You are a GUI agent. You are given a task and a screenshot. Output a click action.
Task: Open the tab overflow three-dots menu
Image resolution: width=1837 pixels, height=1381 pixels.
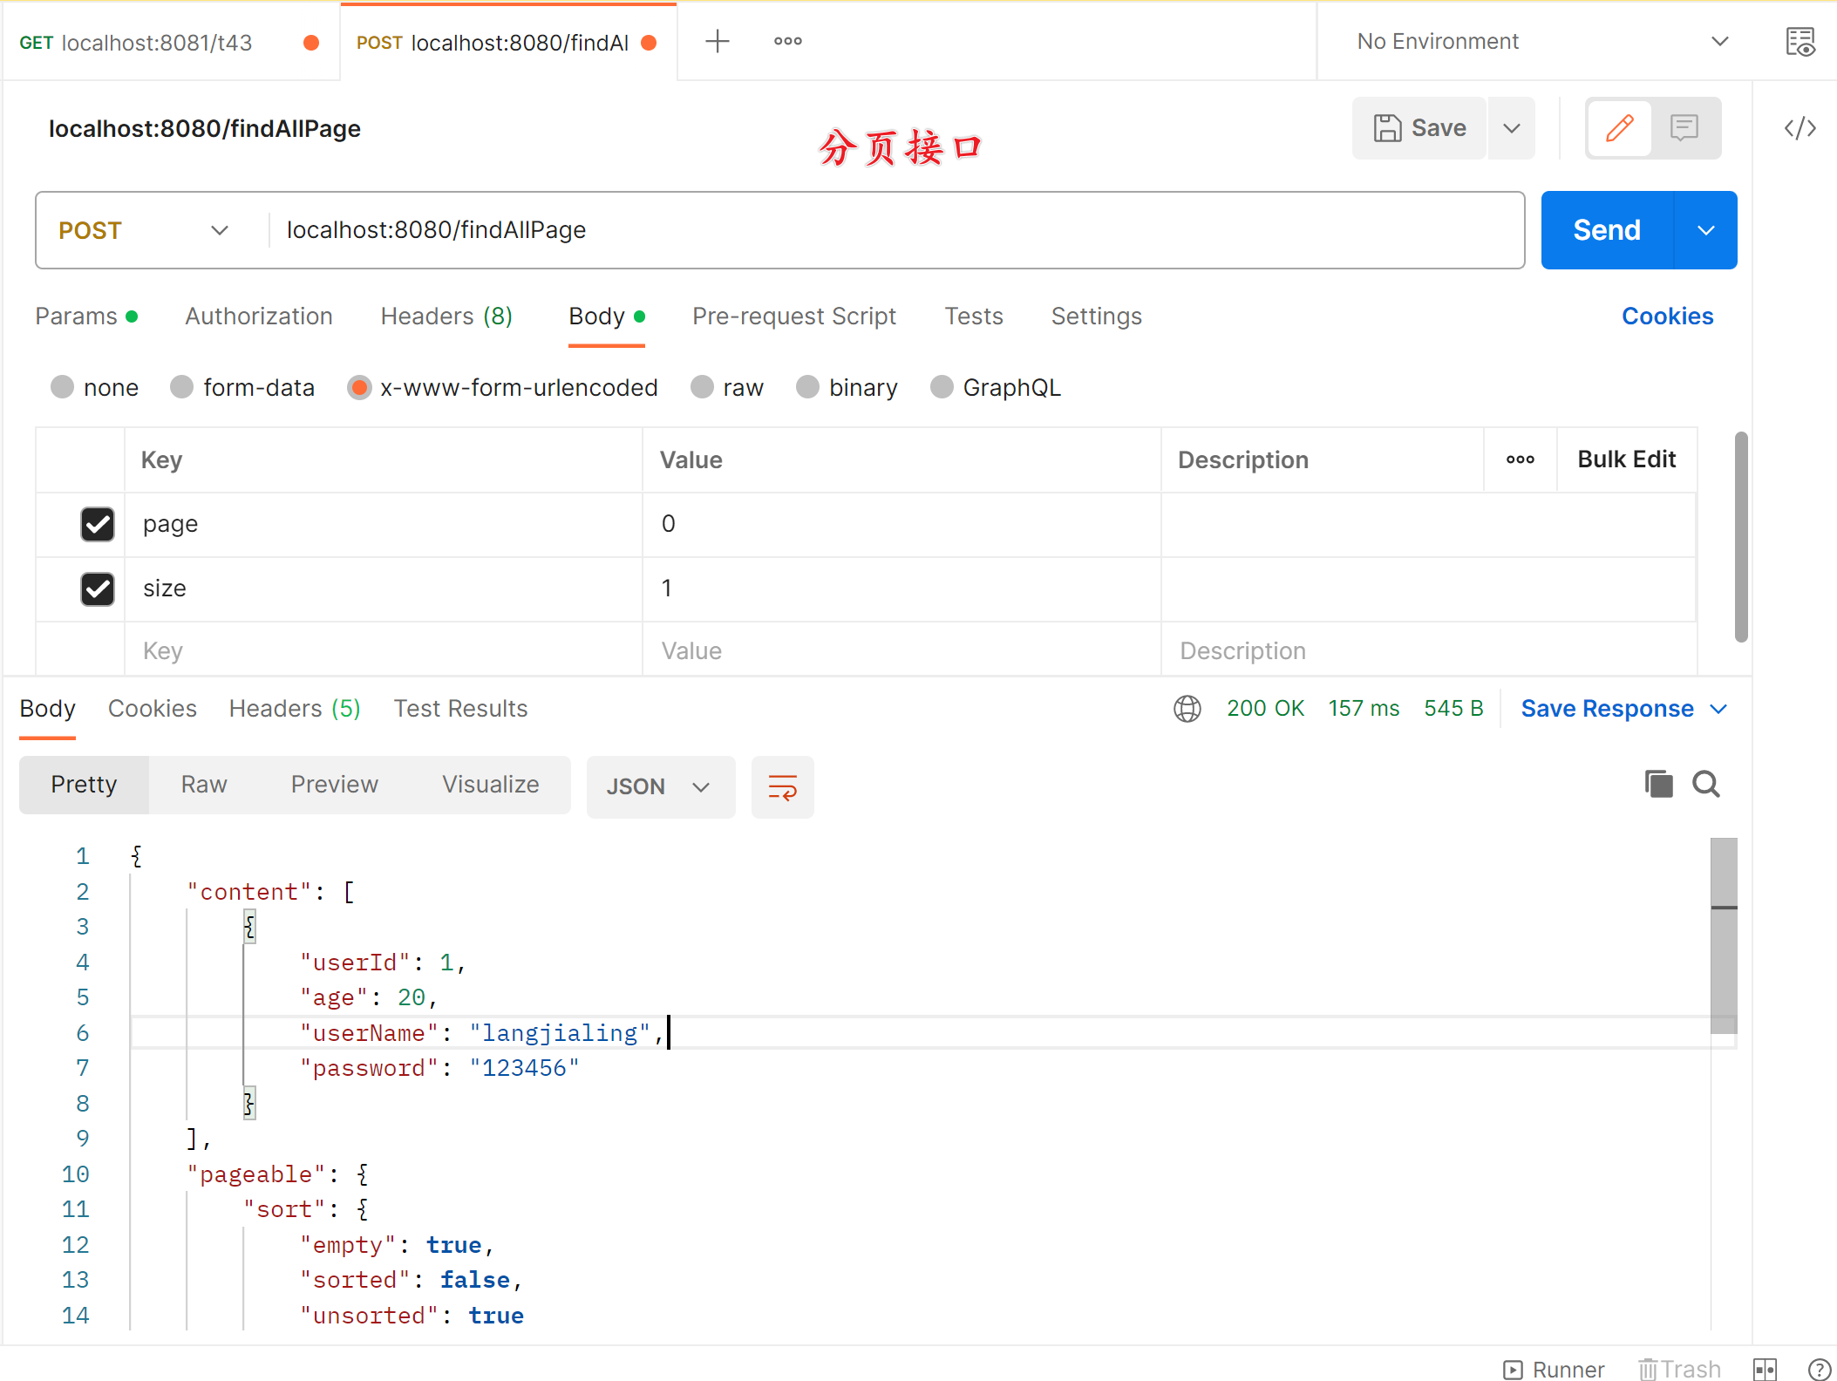coord(788,41)
